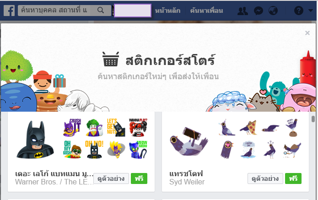Screen dimensions: 318x200
Task: Click the search magnifier icon
Action: point(101,10)
